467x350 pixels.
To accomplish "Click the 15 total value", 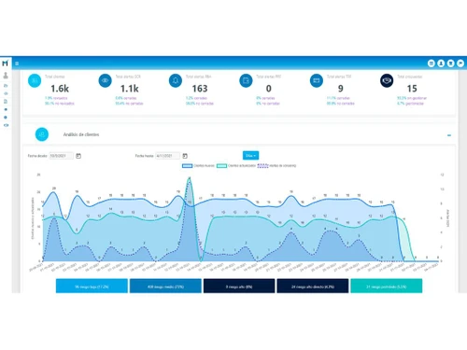I will click(412, 89).
